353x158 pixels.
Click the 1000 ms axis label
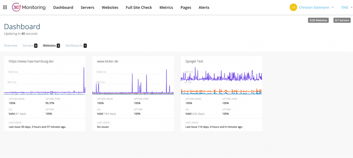(101, 72)
